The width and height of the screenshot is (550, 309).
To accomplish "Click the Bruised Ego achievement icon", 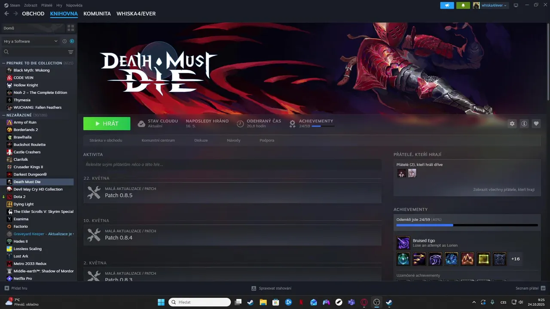I will (x=403, y=243).
